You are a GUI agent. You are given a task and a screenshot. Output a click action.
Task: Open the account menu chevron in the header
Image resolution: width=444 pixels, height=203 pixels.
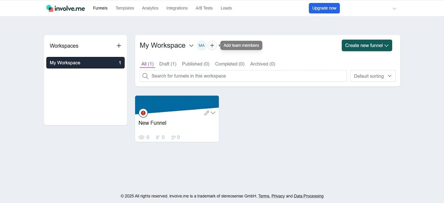[394, 9]
